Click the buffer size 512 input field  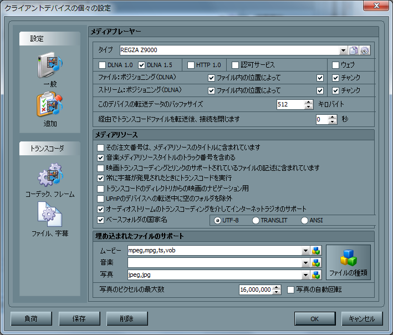pyautogui.click(x=291, y=105)
